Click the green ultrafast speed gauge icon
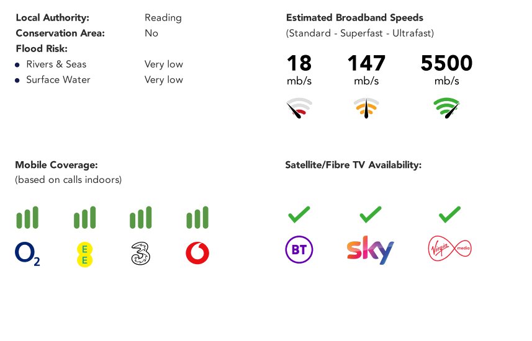The height and width of the screenshot is (341, 532). click(x=446, y=108)
